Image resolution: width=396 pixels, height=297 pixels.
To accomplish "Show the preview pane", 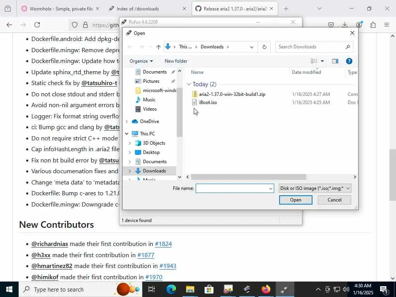I will pos(335,61).
